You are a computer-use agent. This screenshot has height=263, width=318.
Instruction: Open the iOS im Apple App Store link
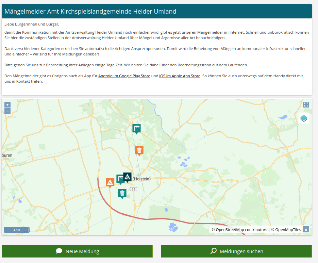(180, 76)
